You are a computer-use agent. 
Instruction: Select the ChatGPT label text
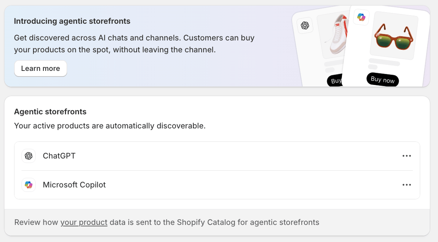coord(59,156)
